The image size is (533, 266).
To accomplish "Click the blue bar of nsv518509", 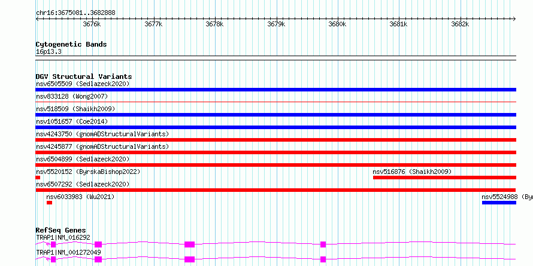I will [275, 115].
